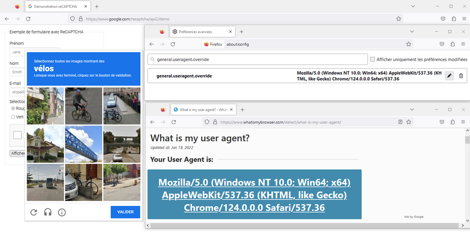470x239 pixels.
Task: Close the Démonstration reCAPTCHA tab
Action: [x=86, y=6]
